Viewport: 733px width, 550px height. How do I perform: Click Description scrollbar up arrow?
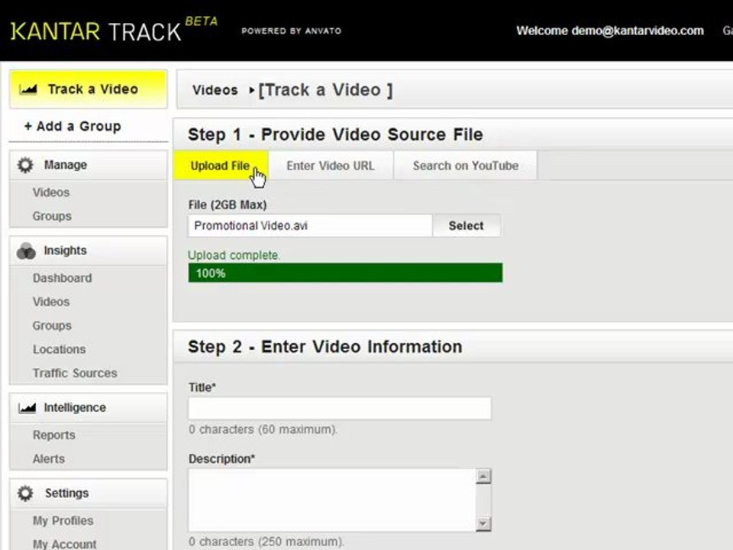pyautogui.click(x=483, y=476)
